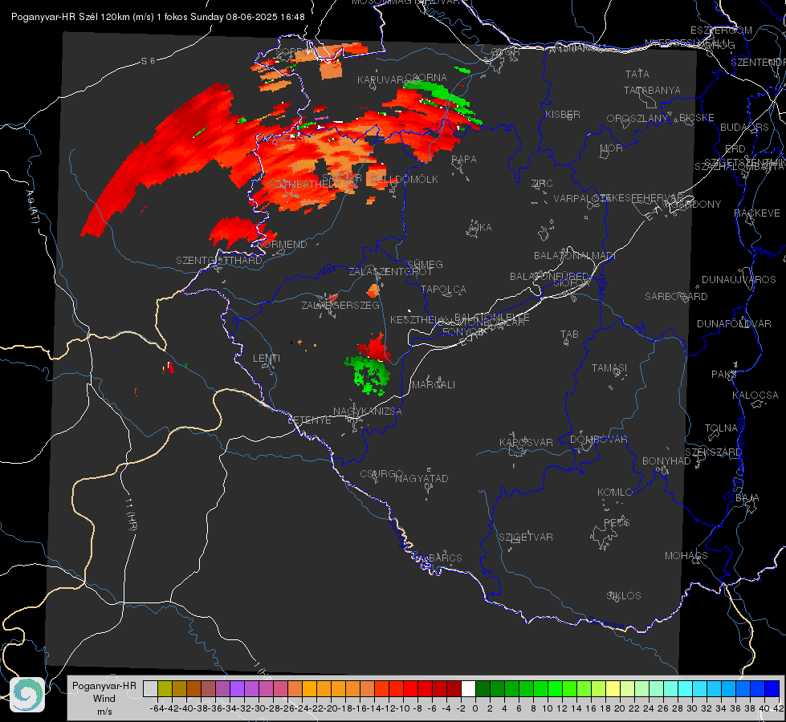Click the MOHACS city label
Image resolution: width=786 pixels, height=722 pixels.
tap(686, 556)
